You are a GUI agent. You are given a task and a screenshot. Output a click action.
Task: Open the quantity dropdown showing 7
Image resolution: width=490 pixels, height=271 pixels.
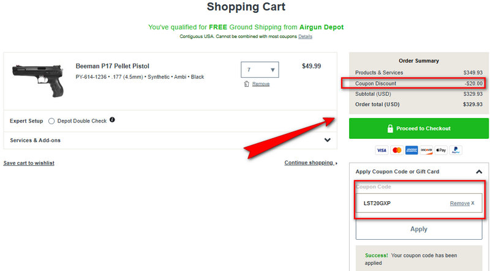pyautogui.click(x=260, y=70)
